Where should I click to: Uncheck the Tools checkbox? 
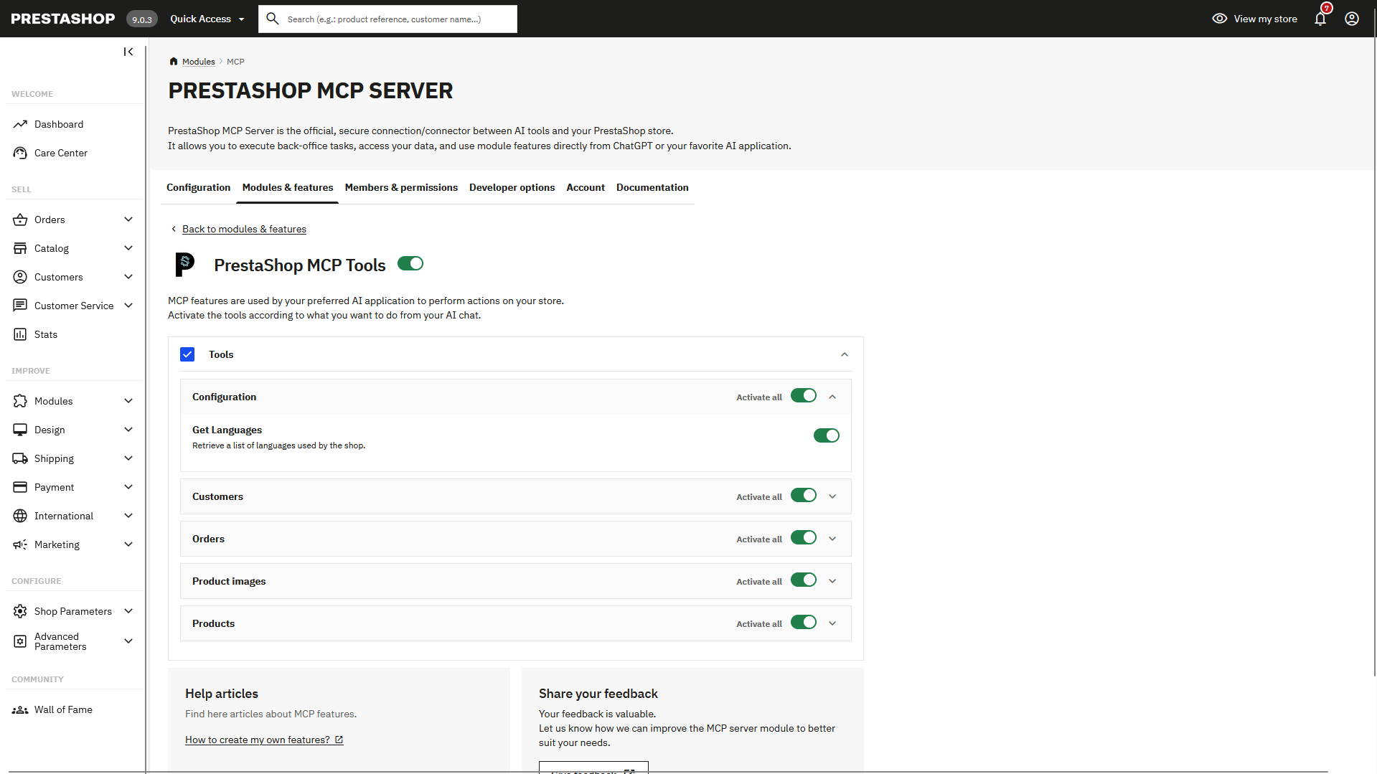click(187, 354)
